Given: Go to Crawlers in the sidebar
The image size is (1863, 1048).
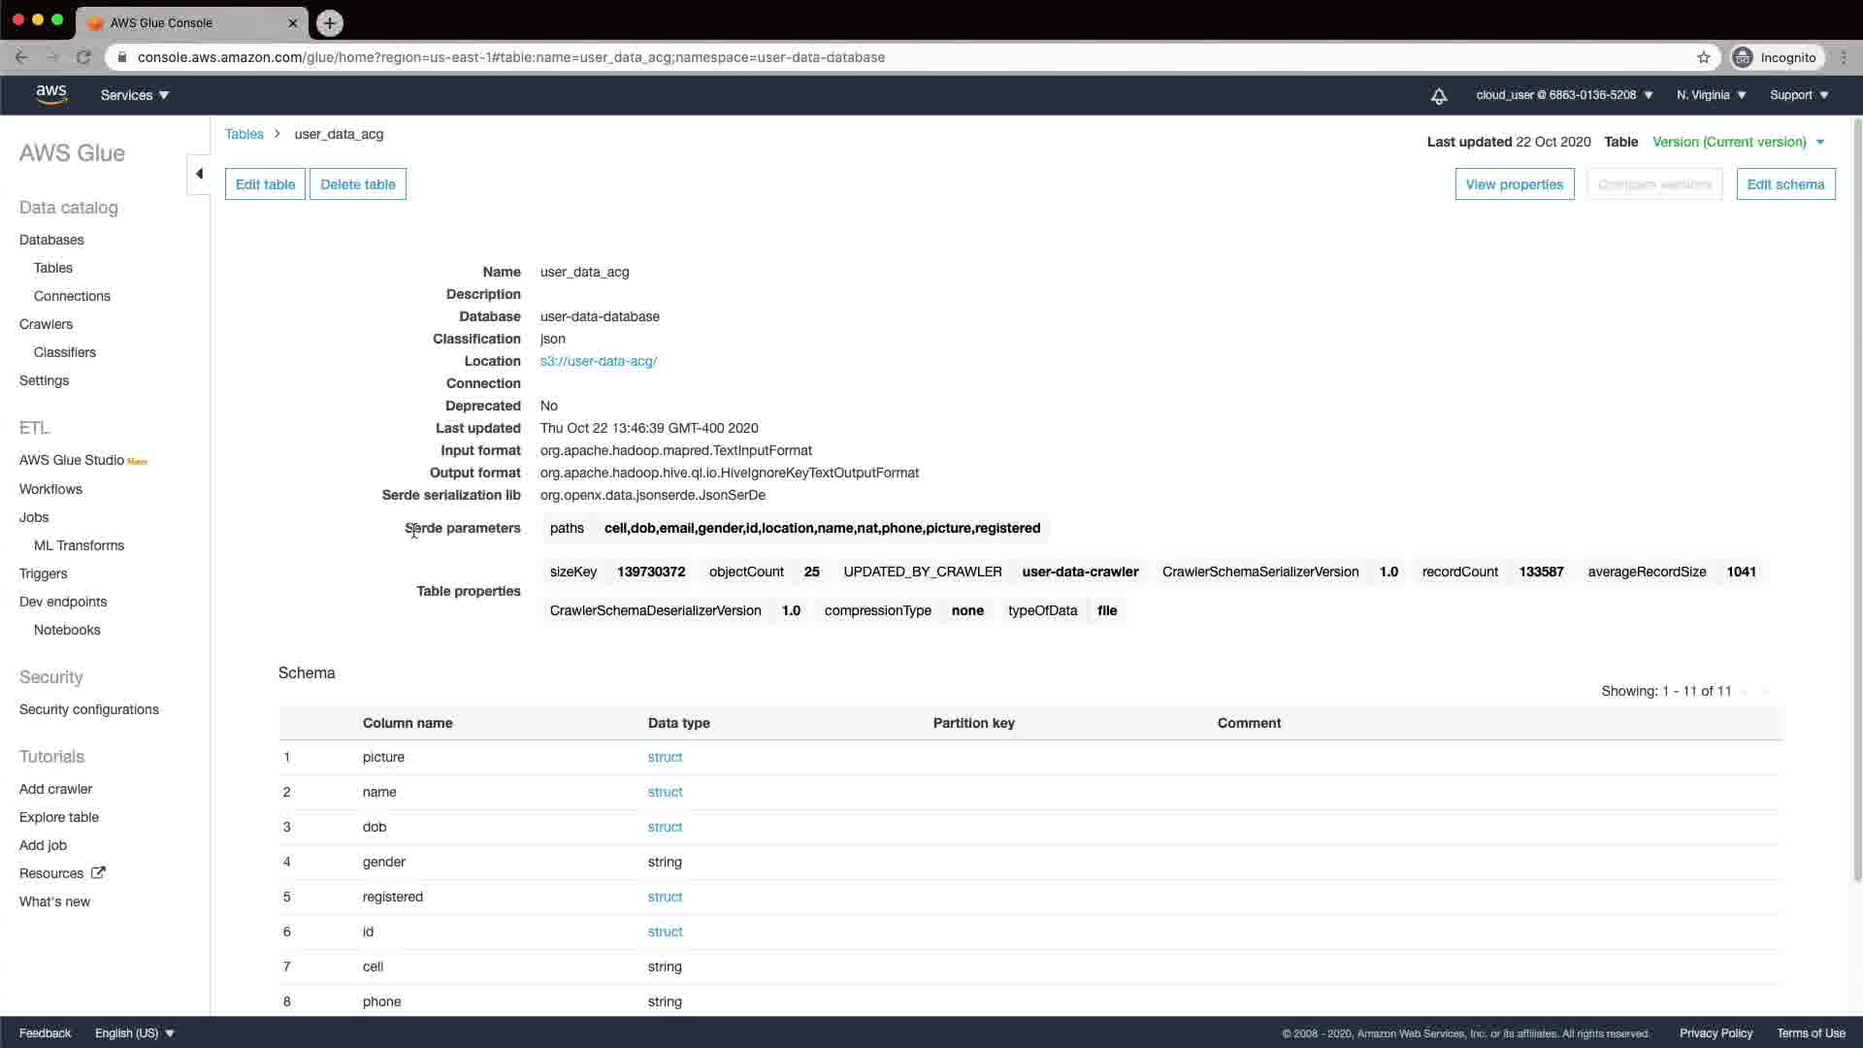Looking at the screenshot, I should click(x=46, y=324).
